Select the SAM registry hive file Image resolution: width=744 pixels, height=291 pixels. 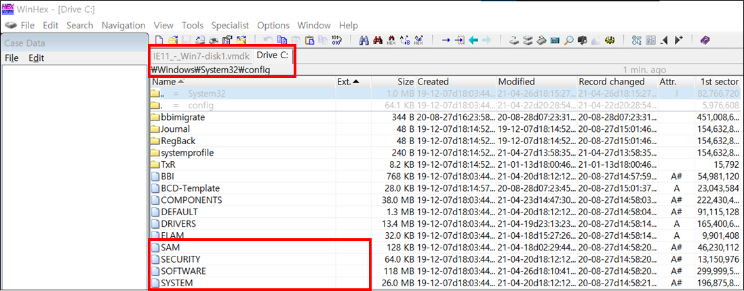(x=446, y=247)
